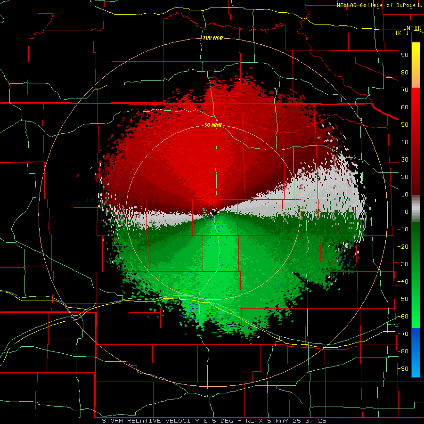424x424 pixels.
Task: Click the gray zero-velocity segment of the color bar
Action: 416,209
